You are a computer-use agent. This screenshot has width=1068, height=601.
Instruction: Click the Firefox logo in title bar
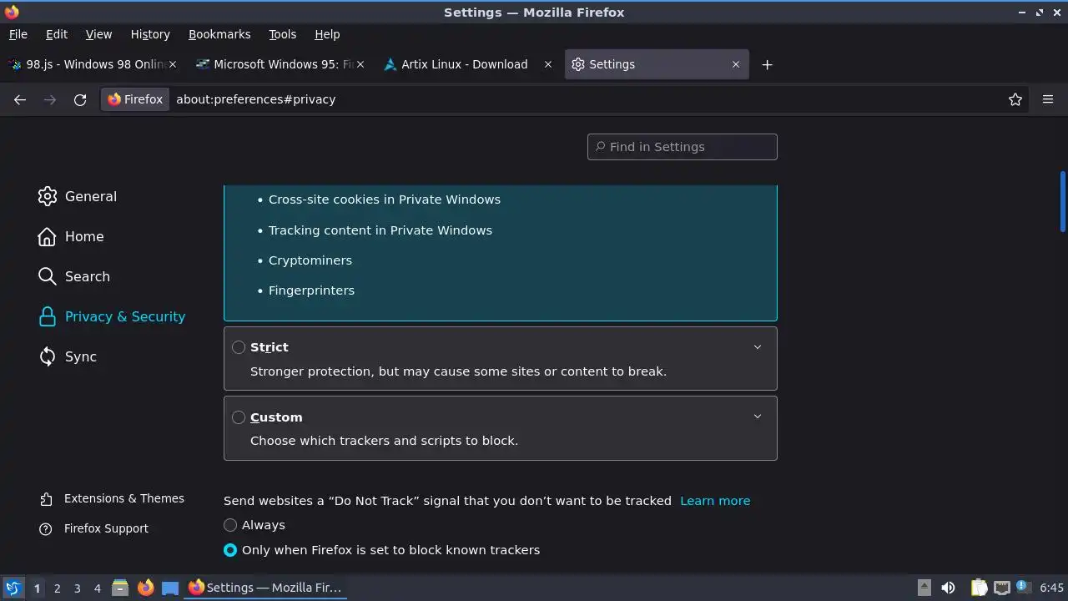click(x=12, y=12)
